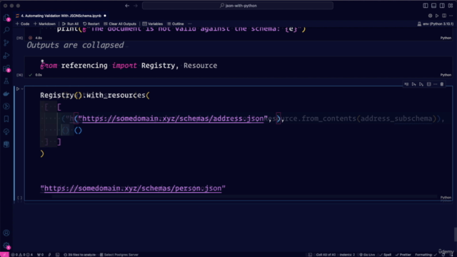Click Formatting status bar item
The height and width of the screenshot is (257, 457).
[426, 255]
